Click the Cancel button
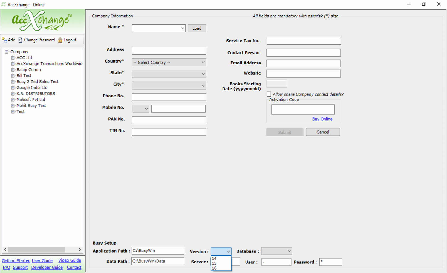 pos(323,132)
